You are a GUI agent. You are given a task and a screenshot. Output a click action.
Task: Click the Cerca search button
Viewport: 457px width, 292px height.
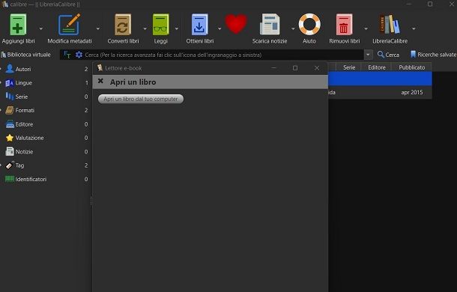pyautogui.click(x=388, y=55)
